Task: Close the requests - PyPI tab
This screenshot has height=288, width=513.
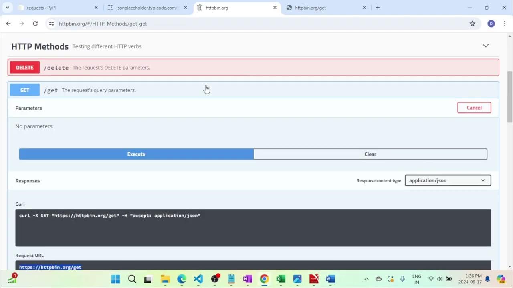Action: tap(96, 8)
